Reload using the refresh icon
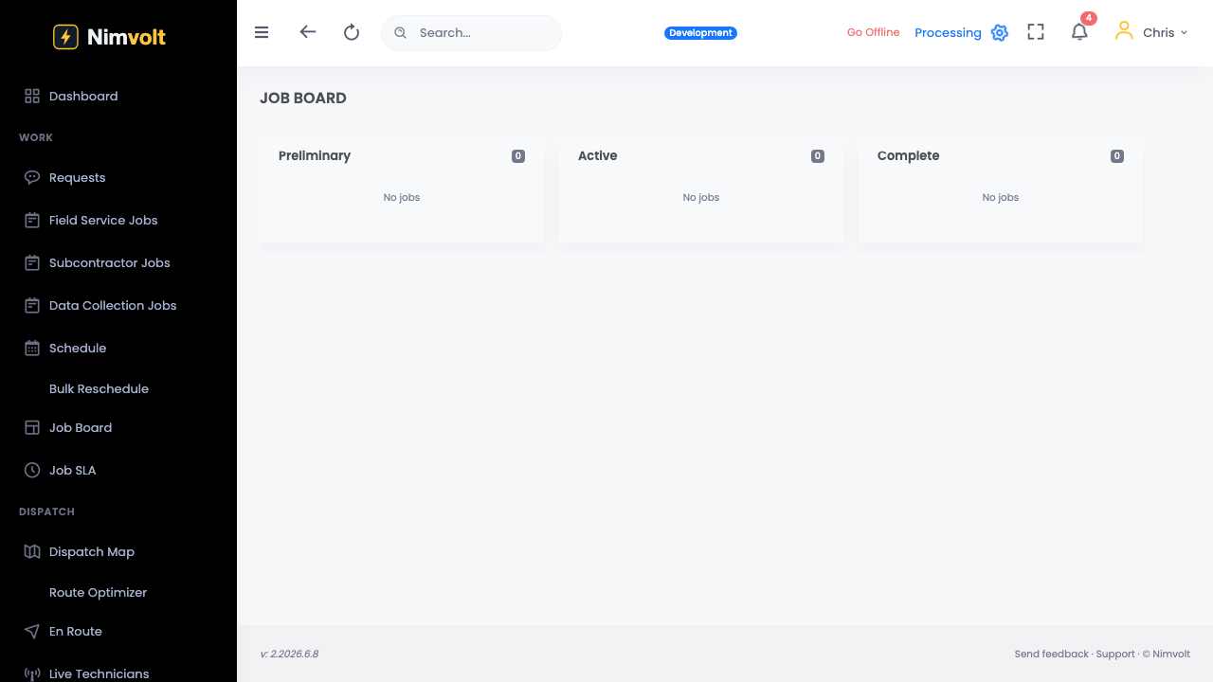 tap(352, 32)
